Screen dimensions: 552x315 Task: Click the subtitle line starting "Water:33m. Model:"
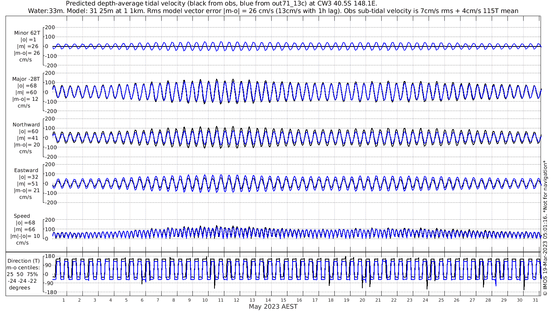pos(273,11)
